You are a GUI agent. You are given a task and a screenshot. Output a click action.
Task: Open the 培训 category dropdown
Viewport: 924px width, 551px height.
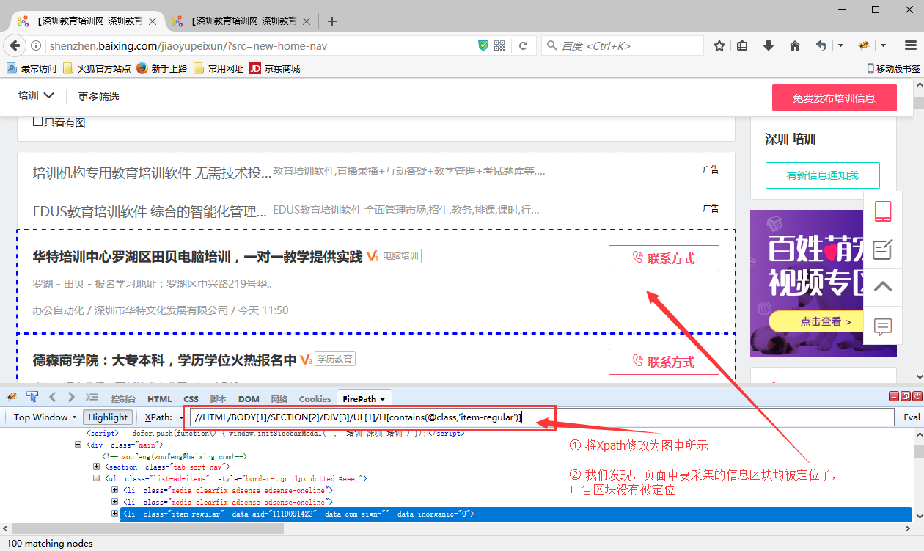click(x=37, y=96)
